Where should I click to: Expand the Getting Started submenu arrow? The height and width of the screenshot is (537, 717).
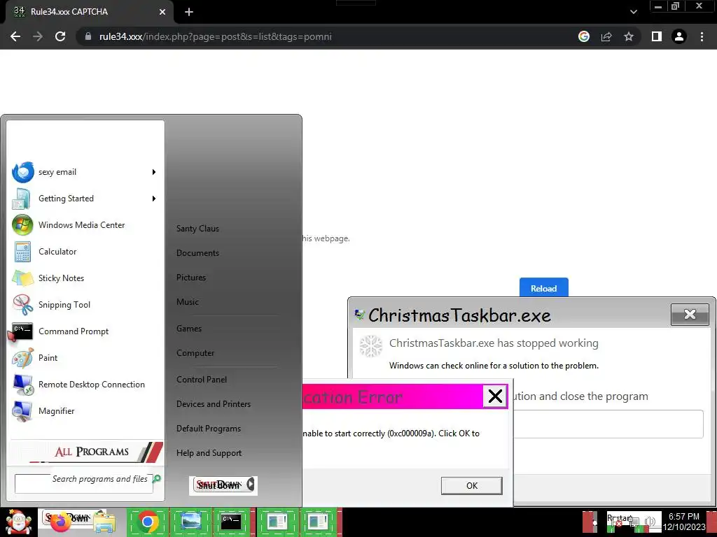point(154,199)
